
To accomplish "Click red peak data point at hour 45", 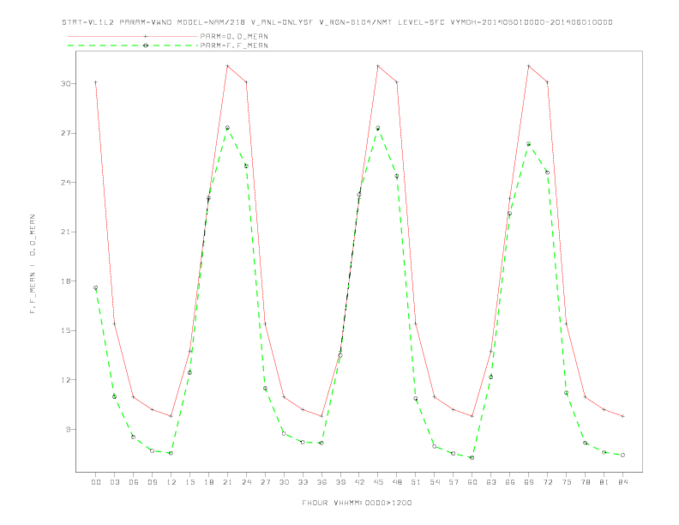I will (378, 66).
